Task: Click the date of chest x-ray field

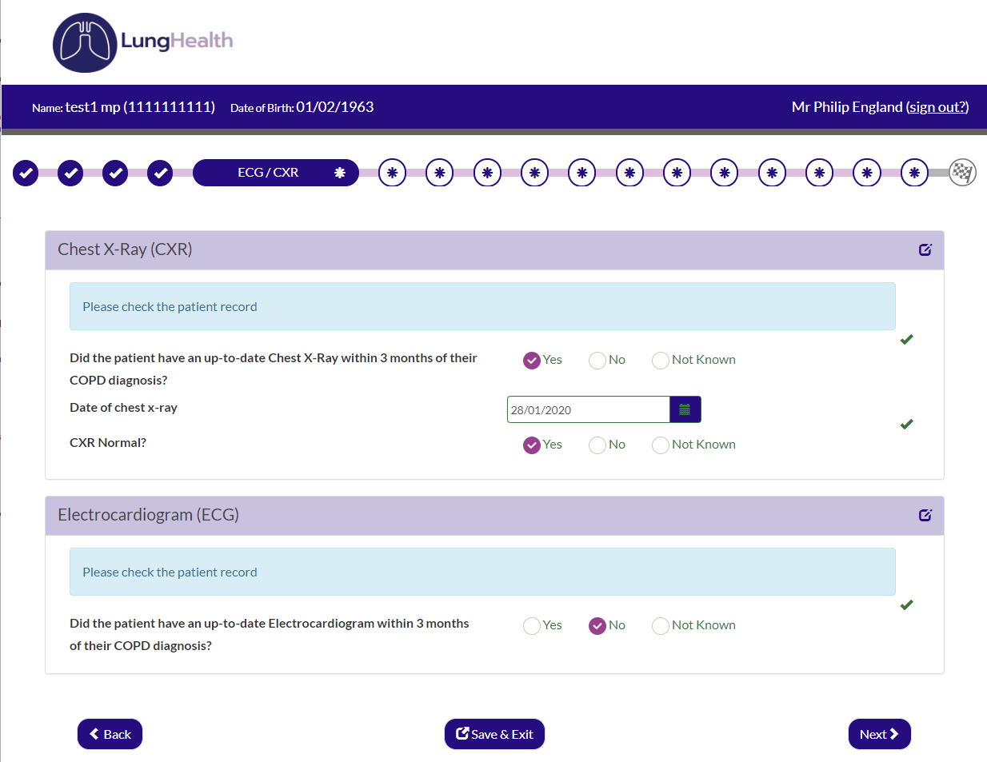Action: (588, 409)
